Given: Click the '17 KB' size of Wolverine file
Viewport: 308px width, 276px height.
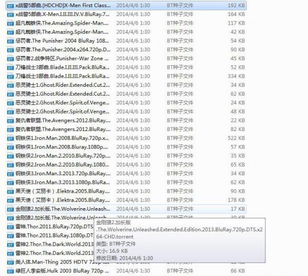Looking at the screenshot, I should tap(238, 209).
